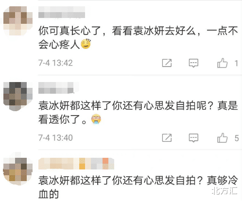
Task: Click the timestamp 7-4 13:40
Action: 55,138
